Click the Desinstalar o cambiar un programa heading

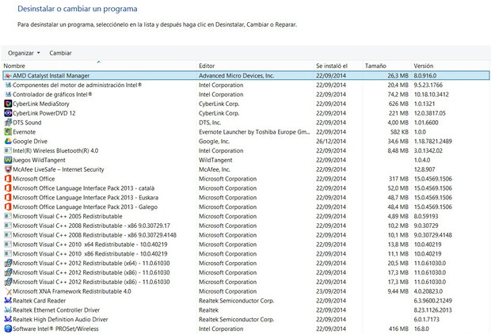(78, 9)
